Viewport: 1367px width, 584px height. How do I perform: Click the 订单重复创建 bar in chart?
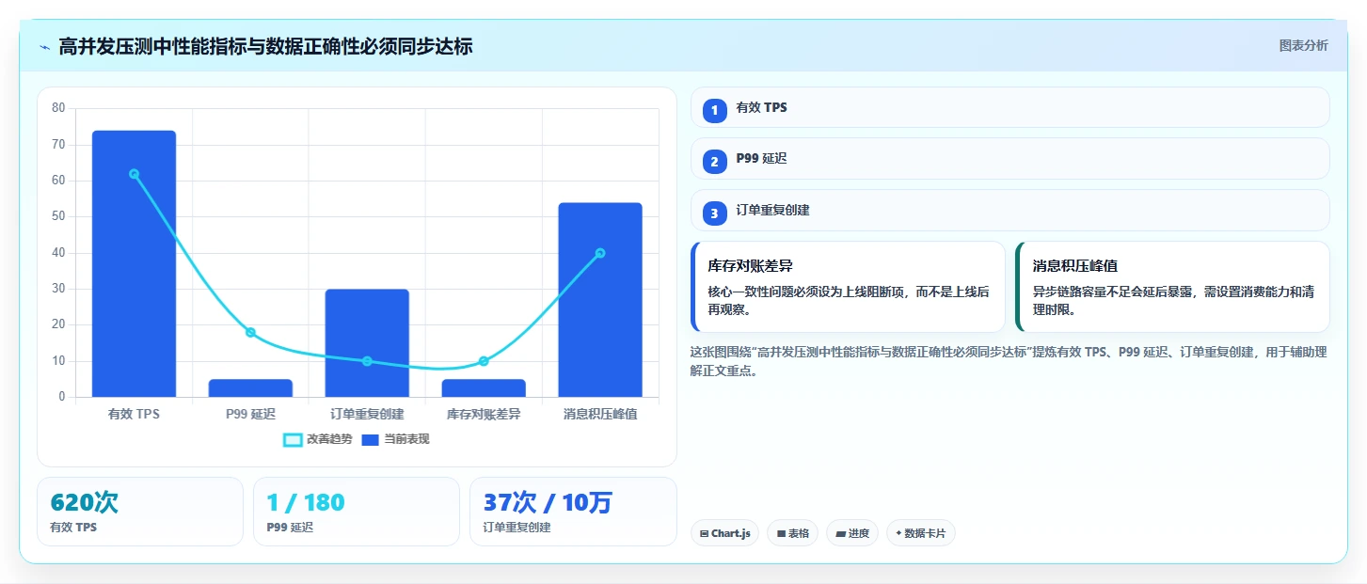tap(367, 343)
